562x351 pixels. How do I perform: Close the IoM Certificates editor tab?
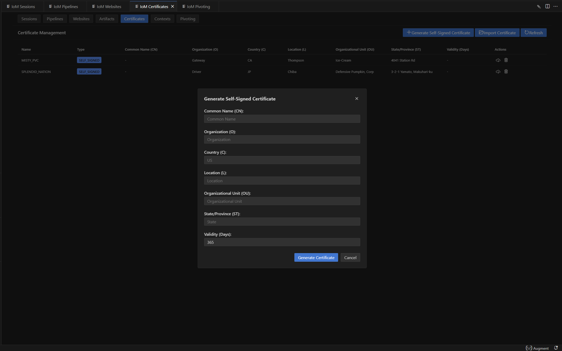[x=172, y=6]
